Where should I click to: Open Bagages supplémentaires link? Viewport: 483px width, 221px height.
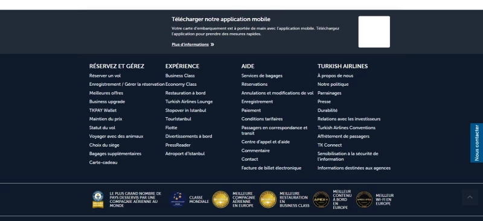click(115, 153)
